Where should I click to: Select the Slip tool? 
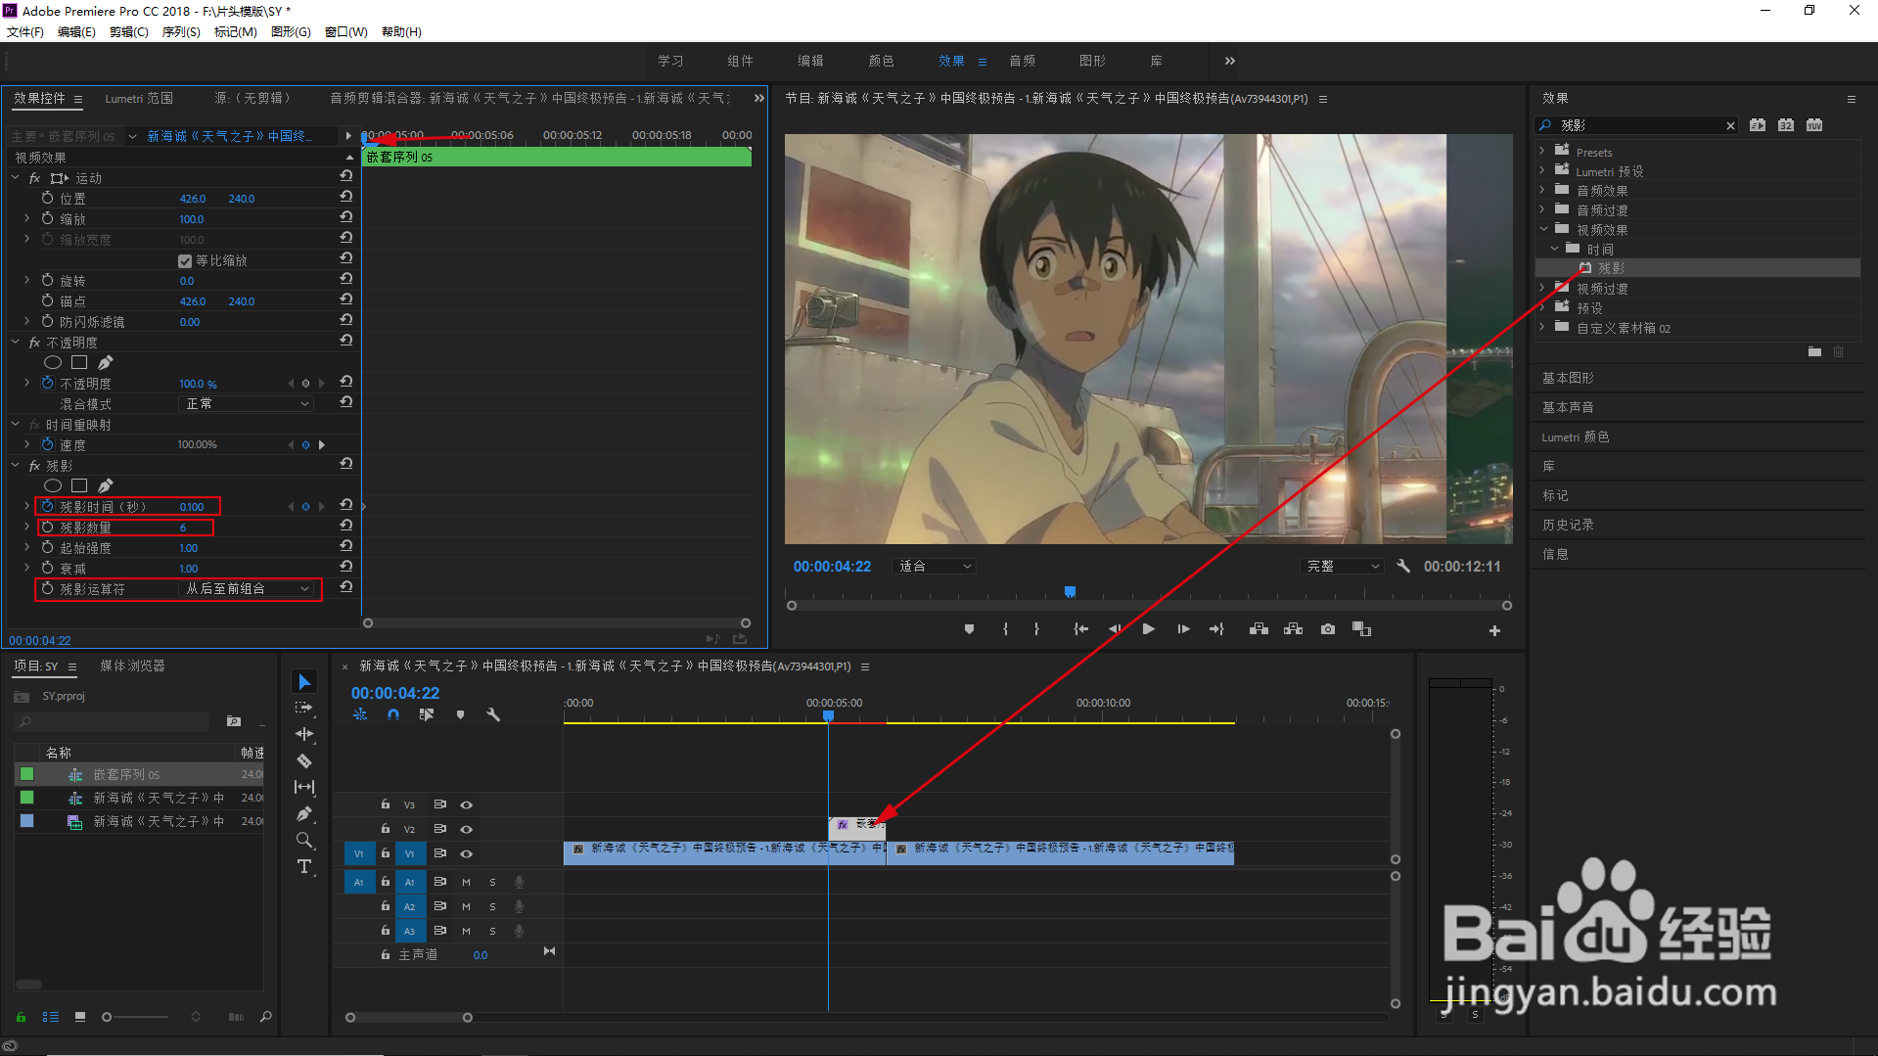pyautogui.click(x=304, y=787)
